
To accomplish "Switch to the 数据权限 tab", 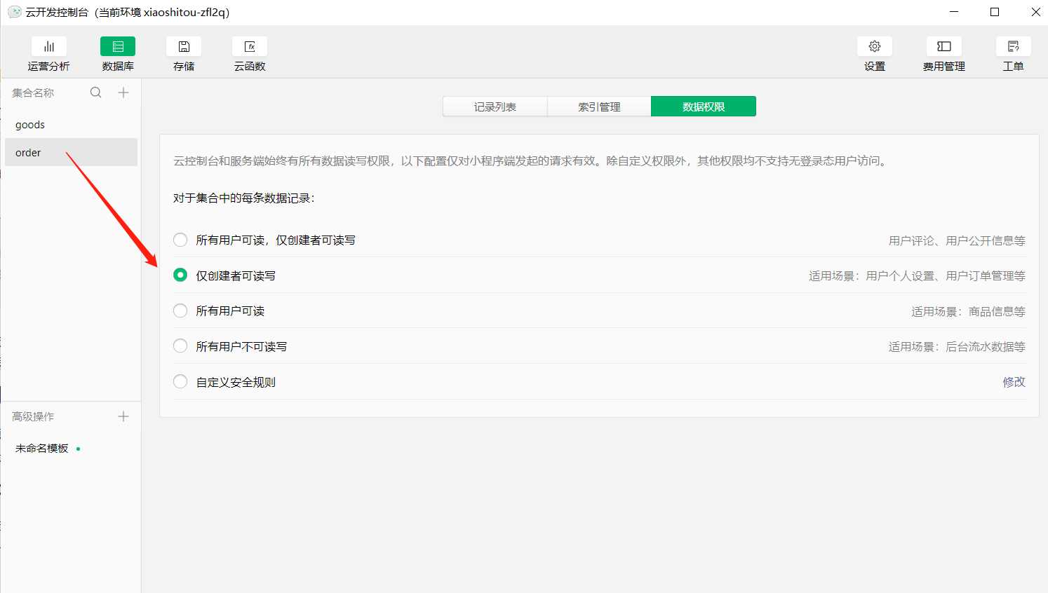I will pyautogui.click(x=704, y=107).
